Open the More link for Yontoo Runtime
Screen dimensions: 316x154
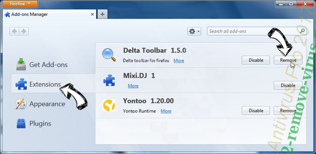[x=166, y=111]
